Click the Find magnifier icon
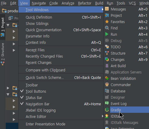The height and width of the screenshot is (129, 149). (107, 28)
